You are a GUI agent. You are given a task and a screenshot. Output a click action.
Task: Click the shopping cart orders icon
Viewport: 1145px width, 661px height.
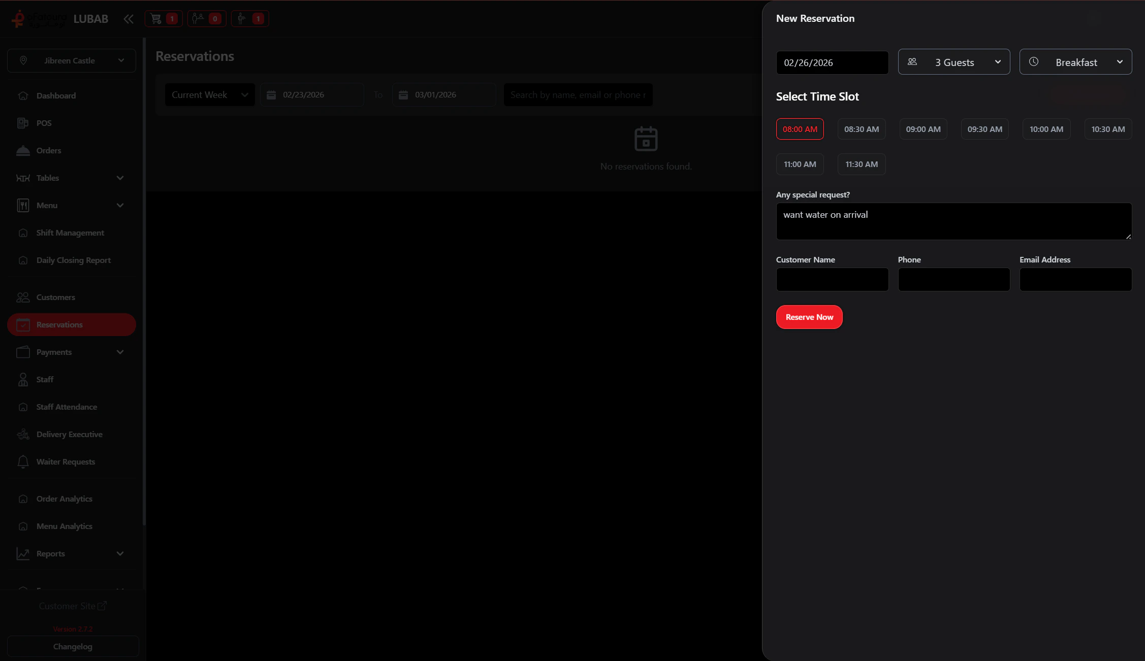point(156,19)
